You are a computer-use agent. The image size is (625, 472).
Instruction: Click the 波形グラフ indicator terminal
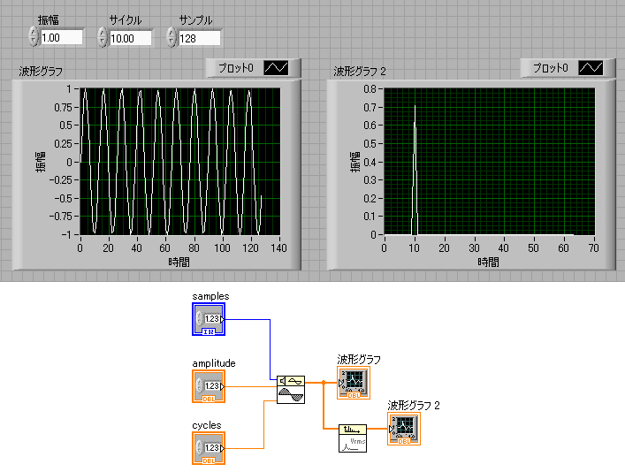click(354, 383)
